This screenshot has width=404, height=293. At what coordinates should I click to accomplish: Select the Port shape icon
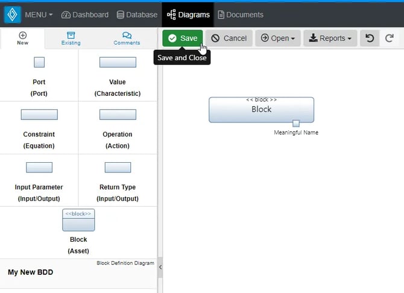pos(39,62)
